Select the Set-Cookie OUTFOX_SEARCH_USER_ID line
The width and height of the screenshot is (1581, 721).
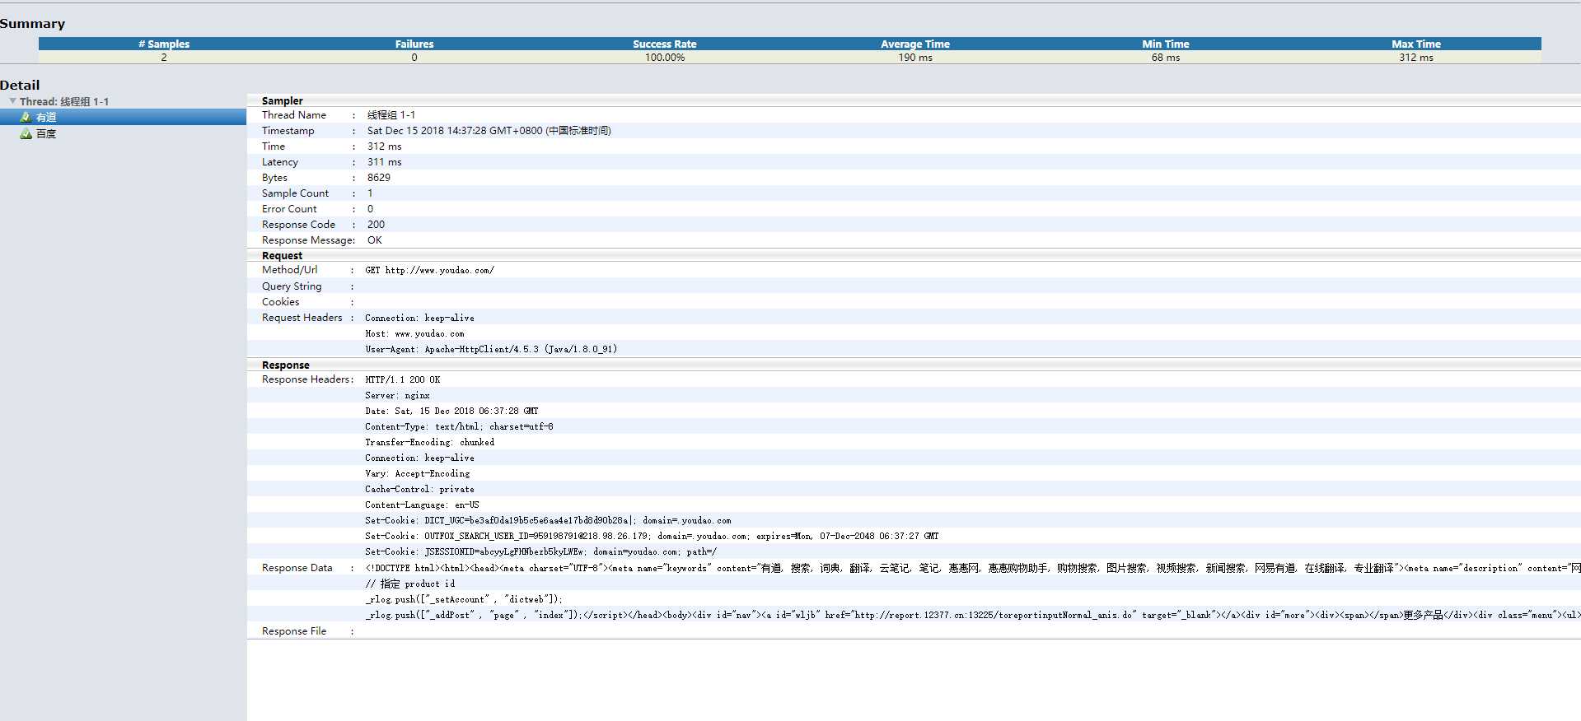tap(652, 536)
